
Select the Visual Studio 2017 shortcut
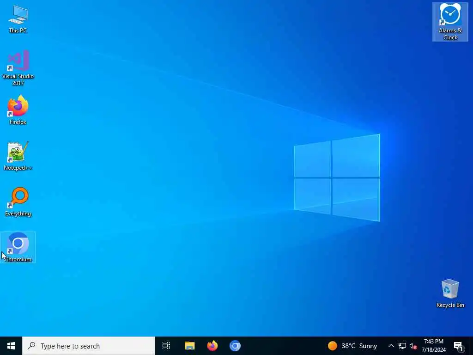point(18,68)
